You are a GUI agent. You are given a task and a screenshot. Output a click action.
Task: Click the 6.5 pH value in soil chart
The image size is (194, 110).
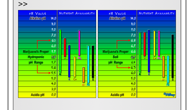click(x=133, y=57)
